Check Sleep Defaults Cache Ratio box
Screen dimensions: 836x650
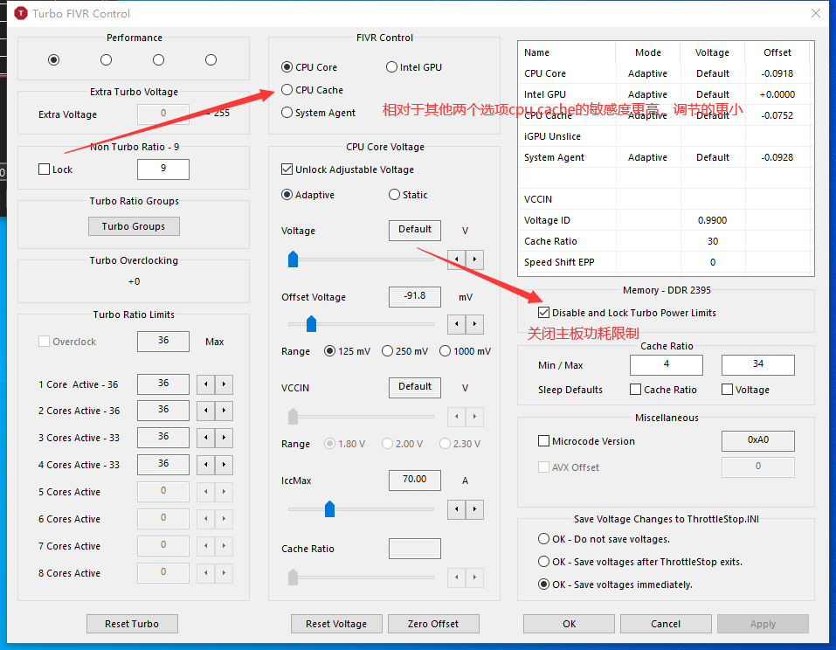click(x=663, y=390)
